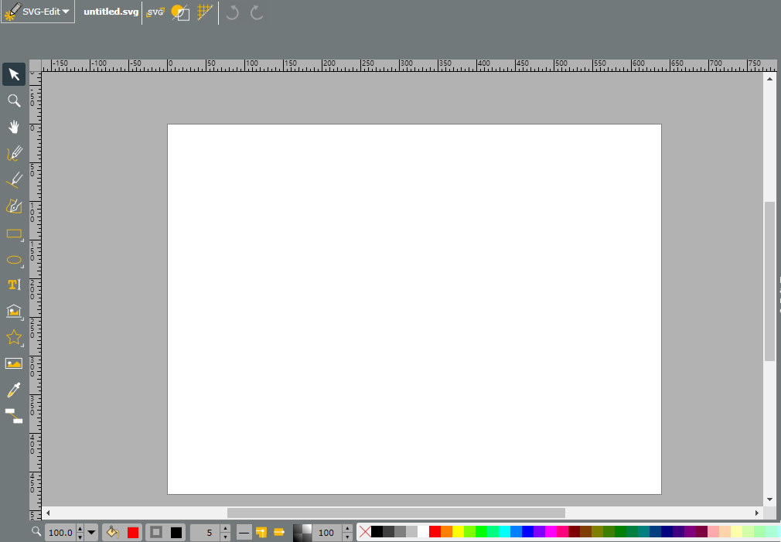Viewport: 781px width, 542px height.
Task: Click the zoom level field showing 100.0
Action: 60,533
